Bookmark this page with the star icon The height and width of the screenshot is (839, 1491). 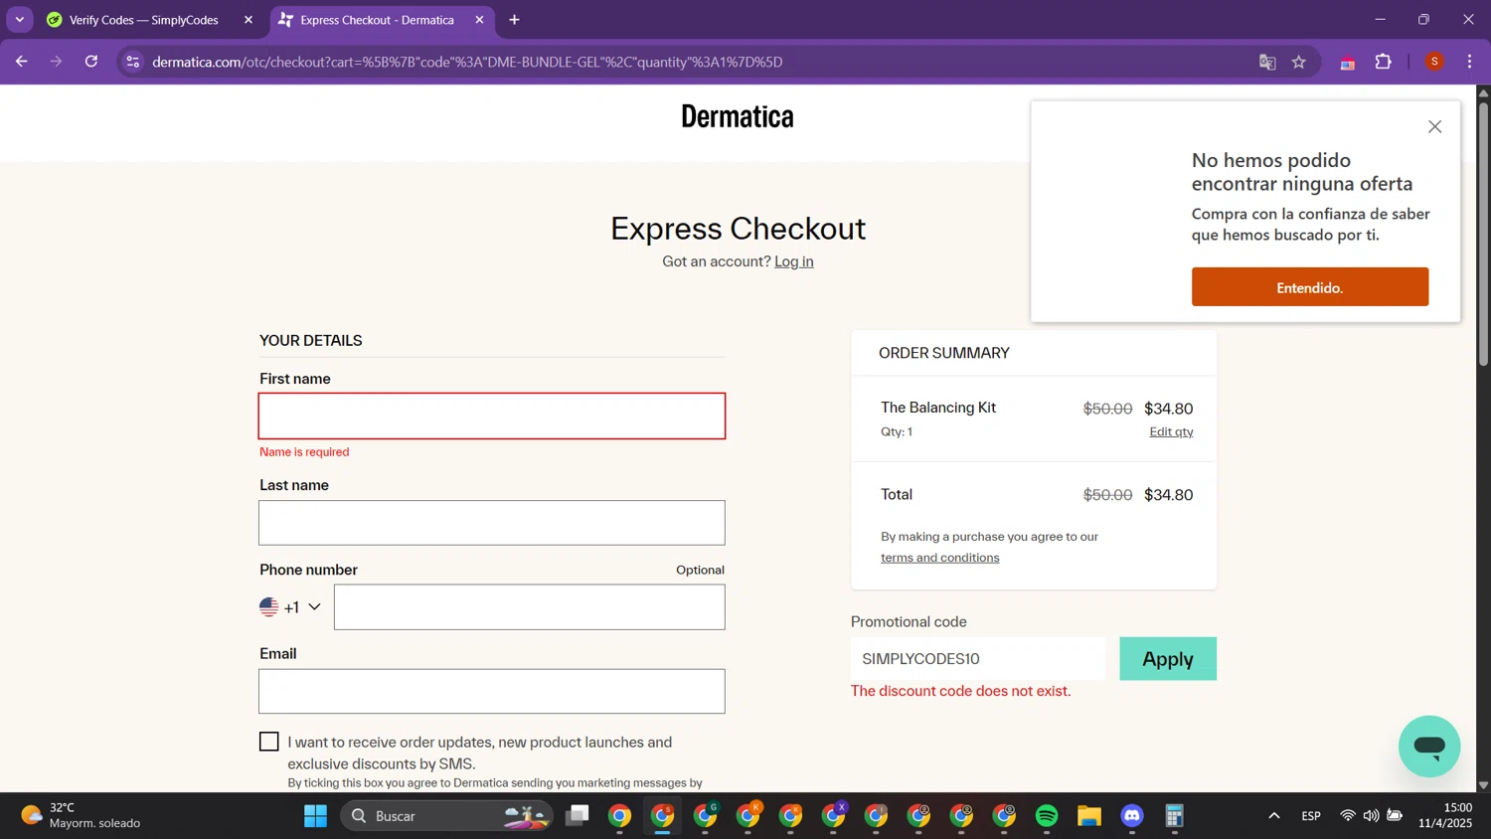pos(1299,62)
